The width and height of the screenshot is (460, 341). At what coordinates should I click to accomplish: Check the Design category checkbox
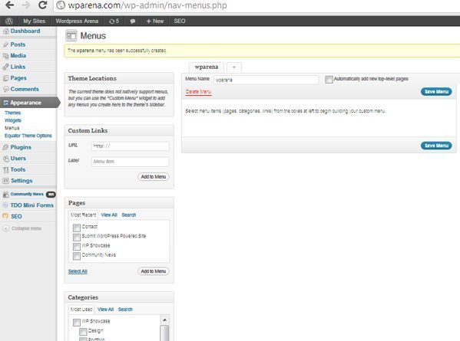click(83, 332)
